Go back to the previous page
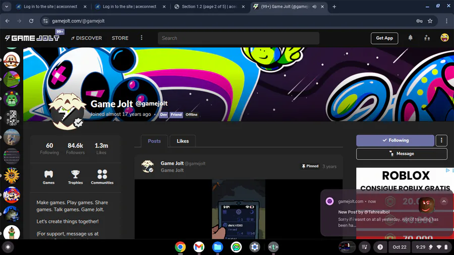454x255 pixels. point(7,21)
